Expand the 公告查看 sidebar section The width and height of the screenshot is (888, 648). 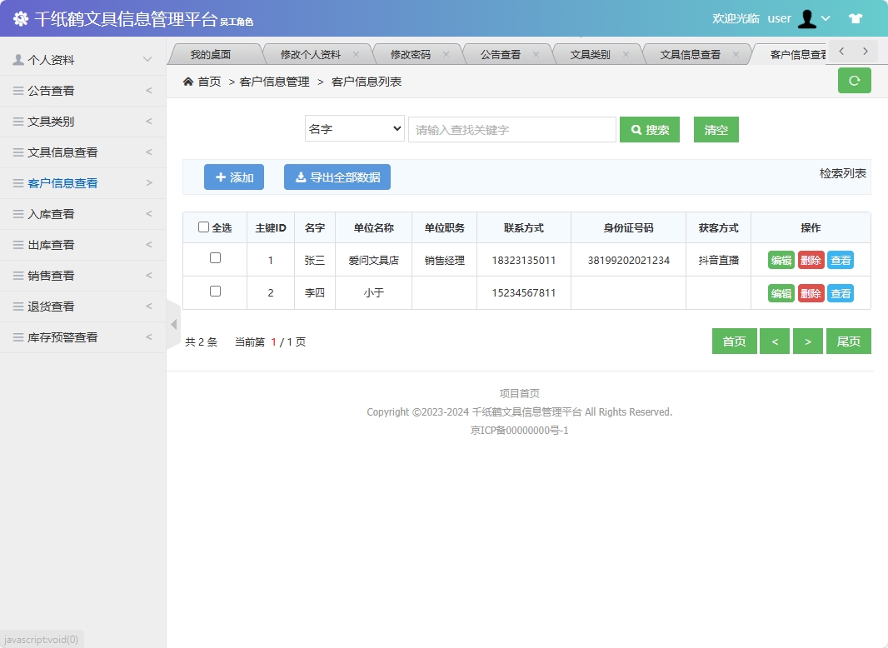click(52, 89)
